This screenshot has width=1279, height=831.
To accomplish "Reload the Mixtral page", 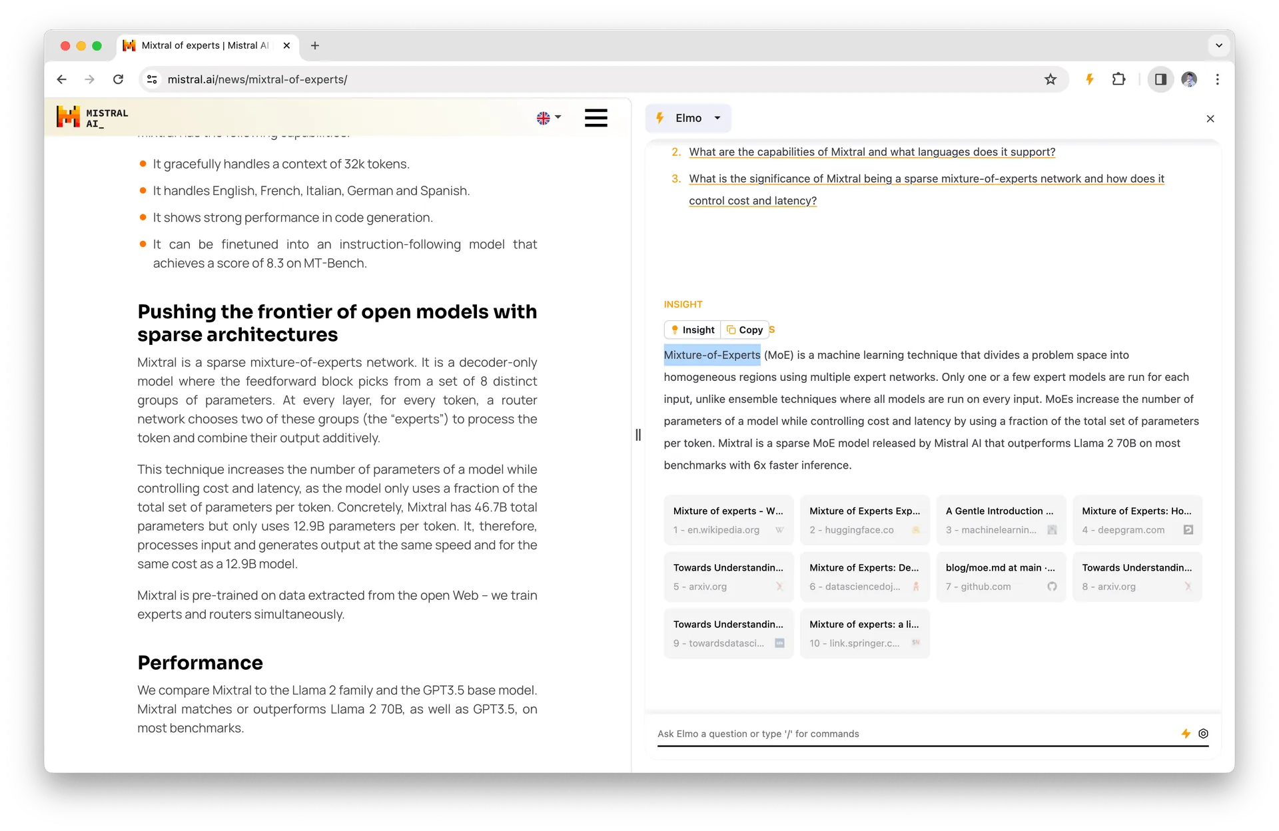I will tap(118, 79).
